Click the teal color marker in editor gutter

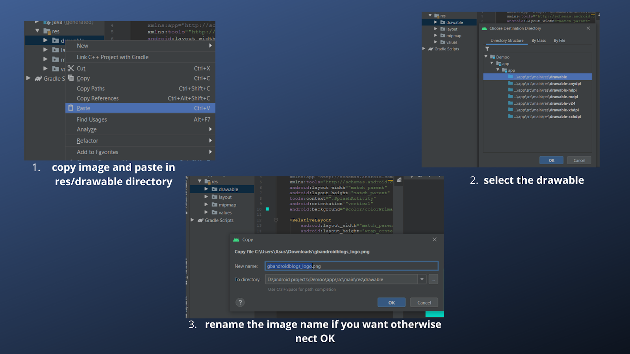click(x=267, y=209)
